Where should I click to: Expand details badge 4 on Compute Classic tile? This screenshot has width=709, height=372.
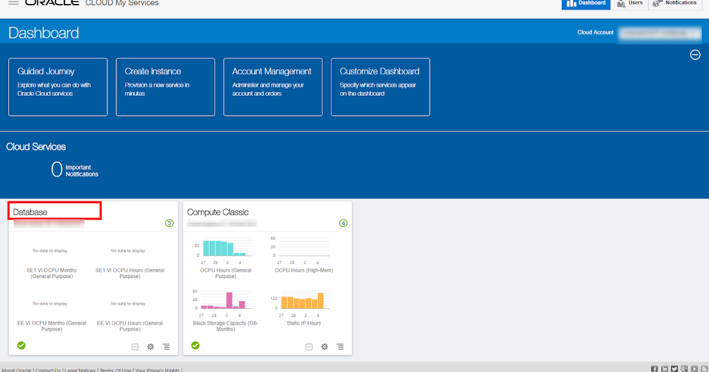tap(343, 223)
